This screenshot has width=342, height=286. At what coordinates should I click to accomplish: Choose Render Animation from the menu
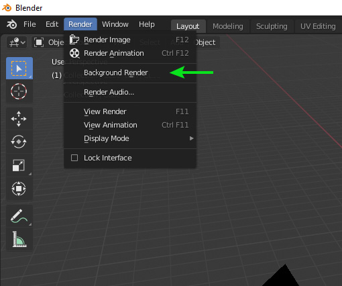pyautogui.click(x=130, y=53)
